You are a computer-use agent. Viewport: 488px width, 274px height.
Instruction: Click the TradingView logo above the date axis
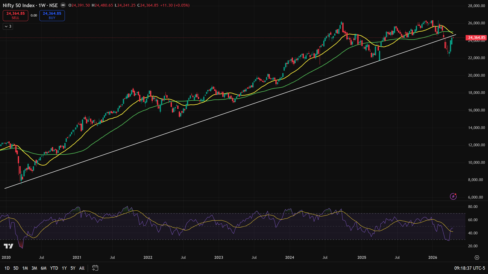[x=8, y=246]
